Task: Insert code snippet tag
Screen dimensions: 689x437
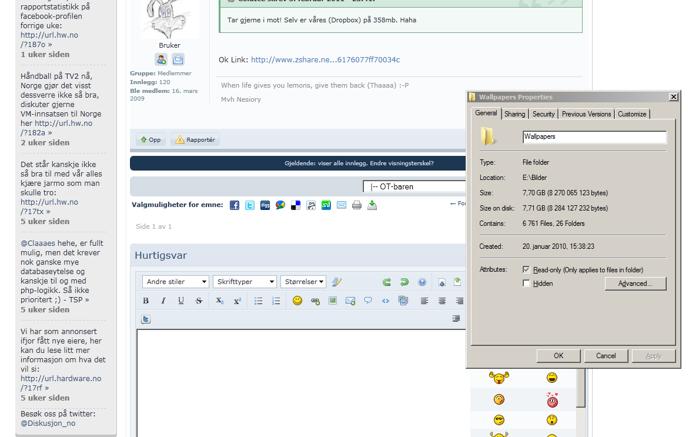Action: coord(386,301)
